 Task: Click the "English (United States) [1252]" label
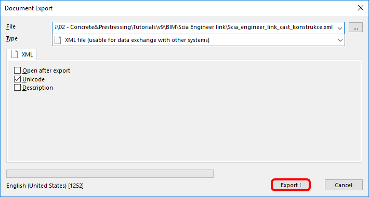pos(45,186)
